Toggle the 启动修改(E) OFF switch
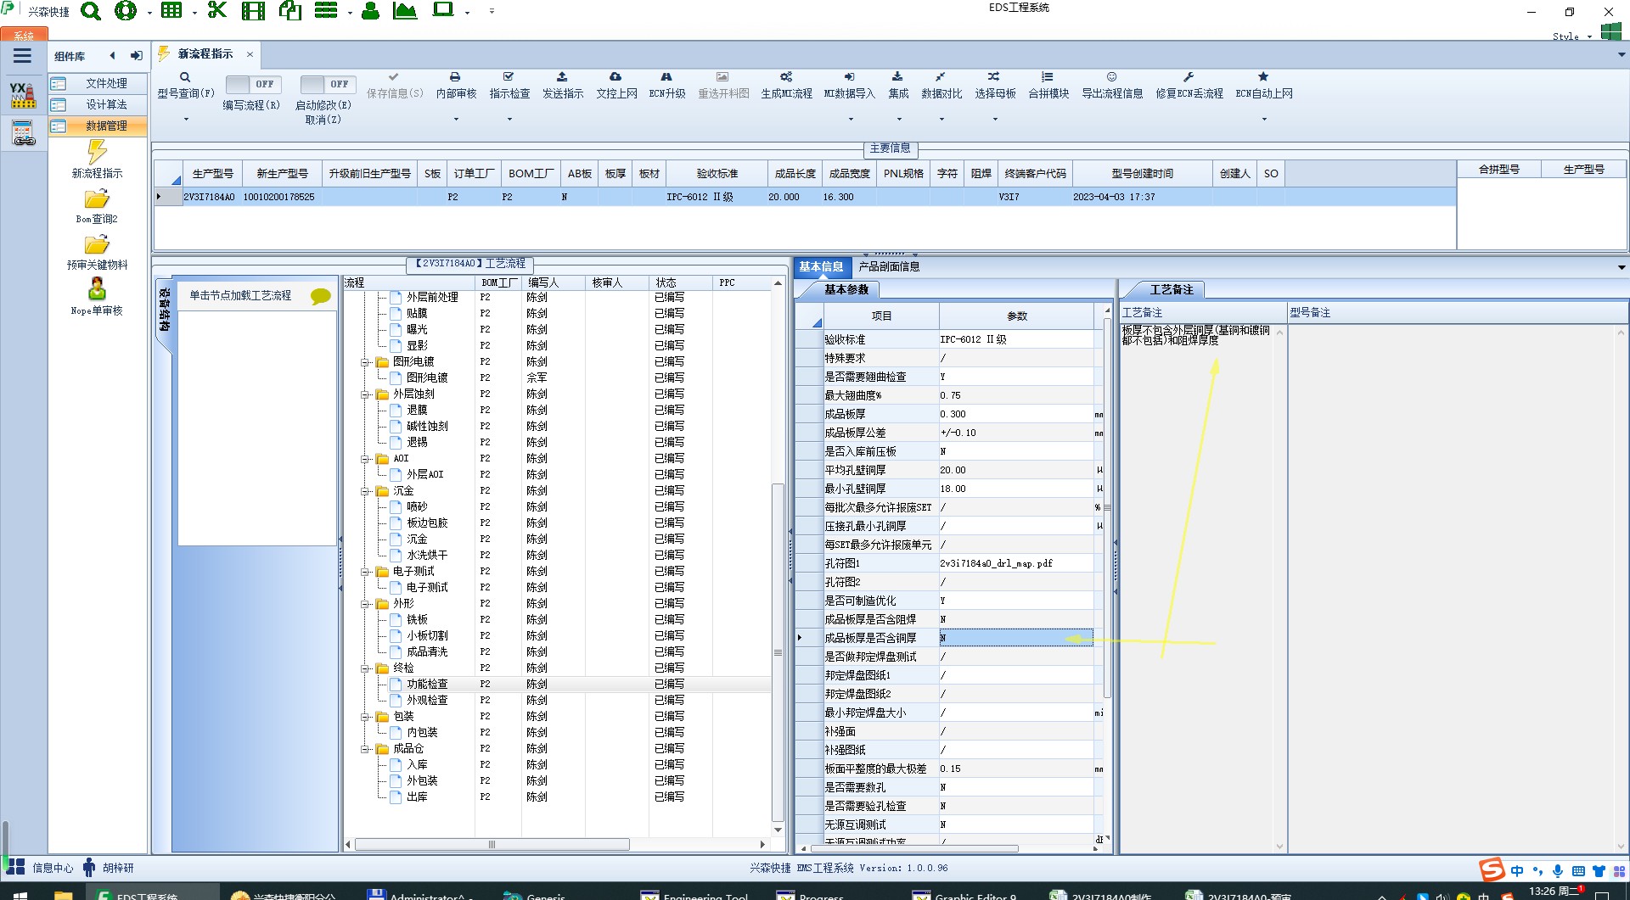This screenshot has width=1630, height=900. point(329,84)
